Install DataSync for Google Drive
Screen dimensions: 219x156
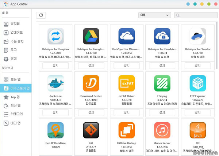[x=91, y=66]
